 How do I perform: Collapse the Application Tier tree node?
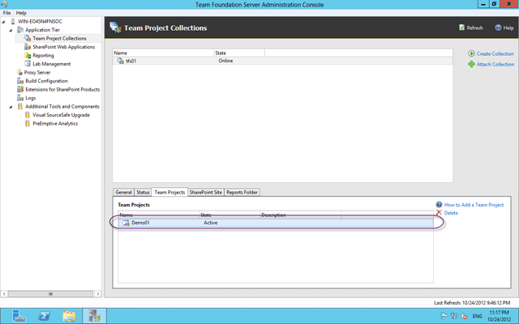[x=11, y=30]
